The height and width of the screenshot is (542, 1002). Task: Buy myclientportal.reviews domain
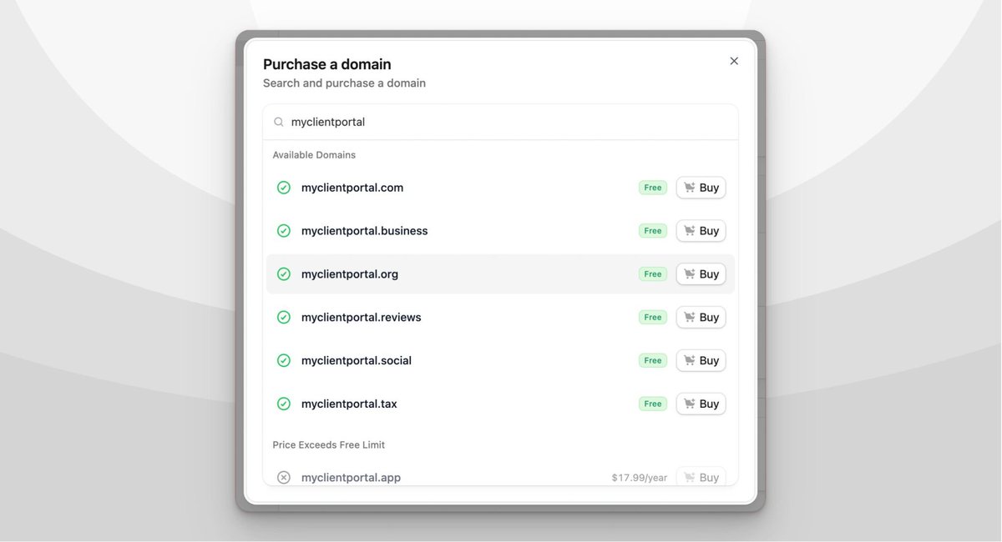[x=701, y=318]
